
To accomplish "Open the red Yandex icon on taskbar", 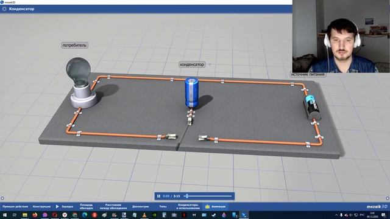I will pyautogui.click(x=94, y=215).
